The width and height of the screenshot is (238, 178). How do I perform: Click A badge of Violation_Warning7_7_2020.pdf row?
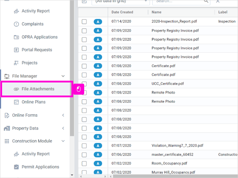98,146
